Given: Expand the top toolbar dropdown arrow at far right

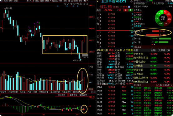Looking at the screenshot, I should [x=87, y=1].
